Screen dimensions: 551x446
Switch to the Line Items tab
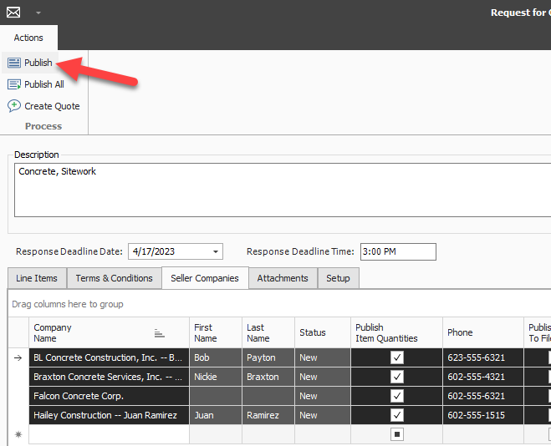point(37,278)
